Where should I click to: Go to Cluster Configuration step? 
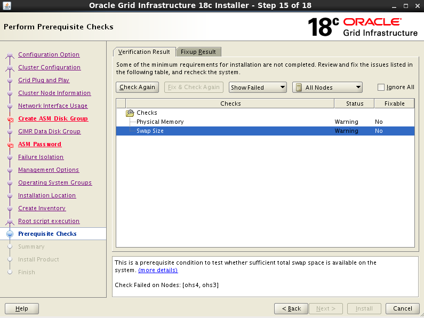pos(50,67)
